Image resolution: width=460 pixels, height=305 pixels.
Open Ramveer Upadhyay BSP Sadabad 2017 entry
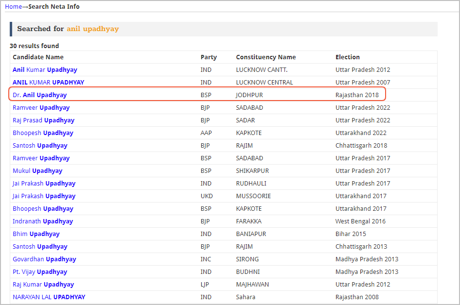click(41, 158)
